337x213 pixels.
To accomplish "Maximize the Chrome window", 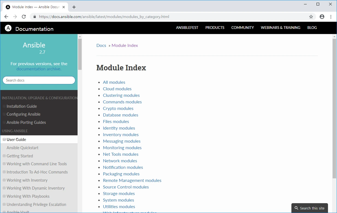I will pyautogui.click(x=318, y=4).
